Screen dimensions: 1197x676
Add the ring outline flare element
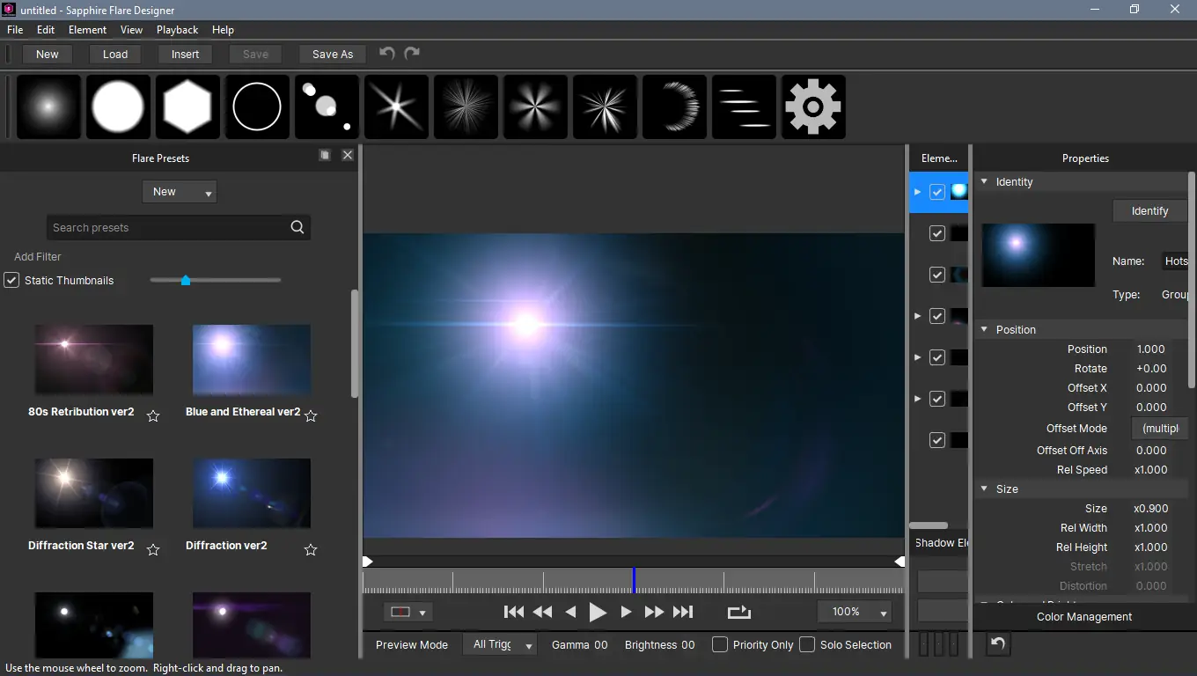pyautogui.click(x=257, y=107)
